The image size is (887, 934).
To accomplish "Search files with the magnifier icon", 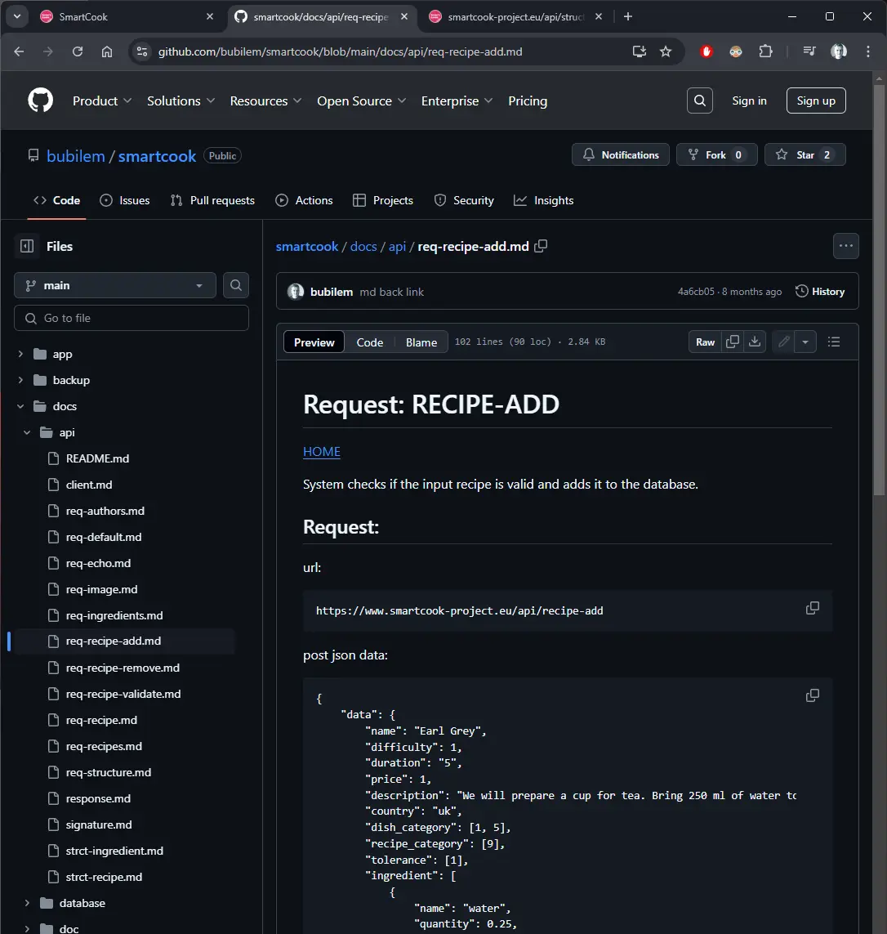I will click(x=236, y=285).
